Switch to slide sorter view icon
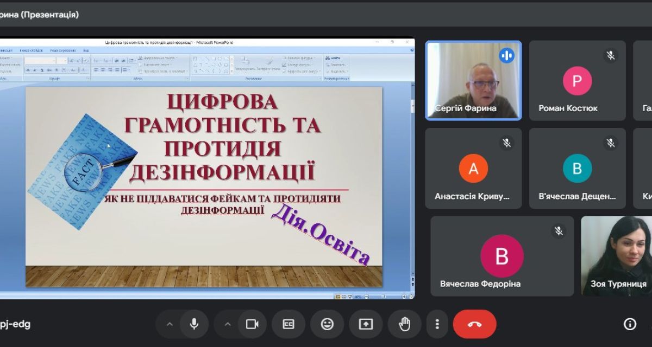Image resolution: width=652 pixels, height=347 pixels. (343, 296)
